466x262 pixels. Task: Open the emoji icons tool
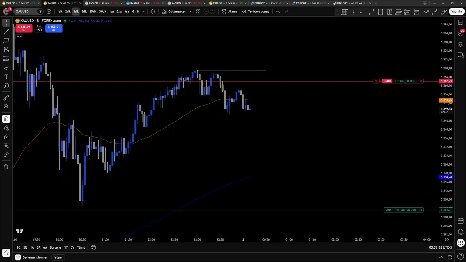[6, 86]
